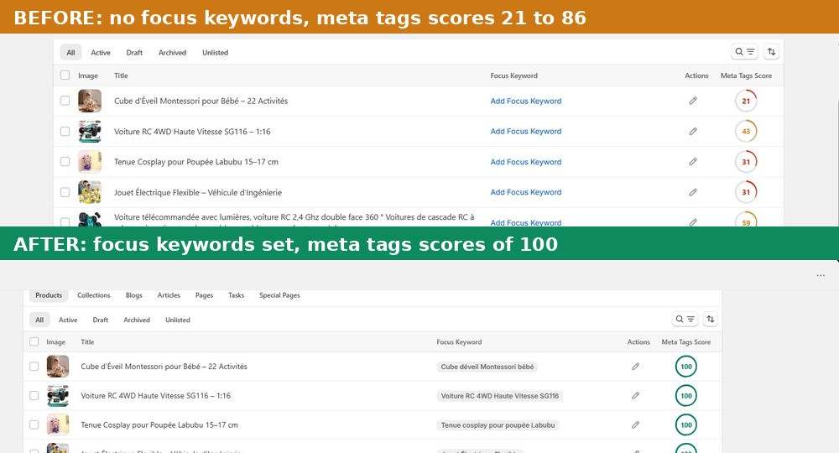Select the Unlisted filter tab in the AFTER list
This screenshot has width=839, height=453.
(x=178, y=320)
